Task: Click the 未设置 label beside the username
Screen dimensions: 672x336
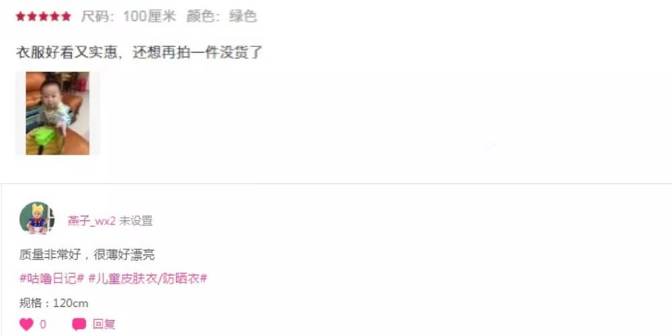Action: tap(136, 221)
